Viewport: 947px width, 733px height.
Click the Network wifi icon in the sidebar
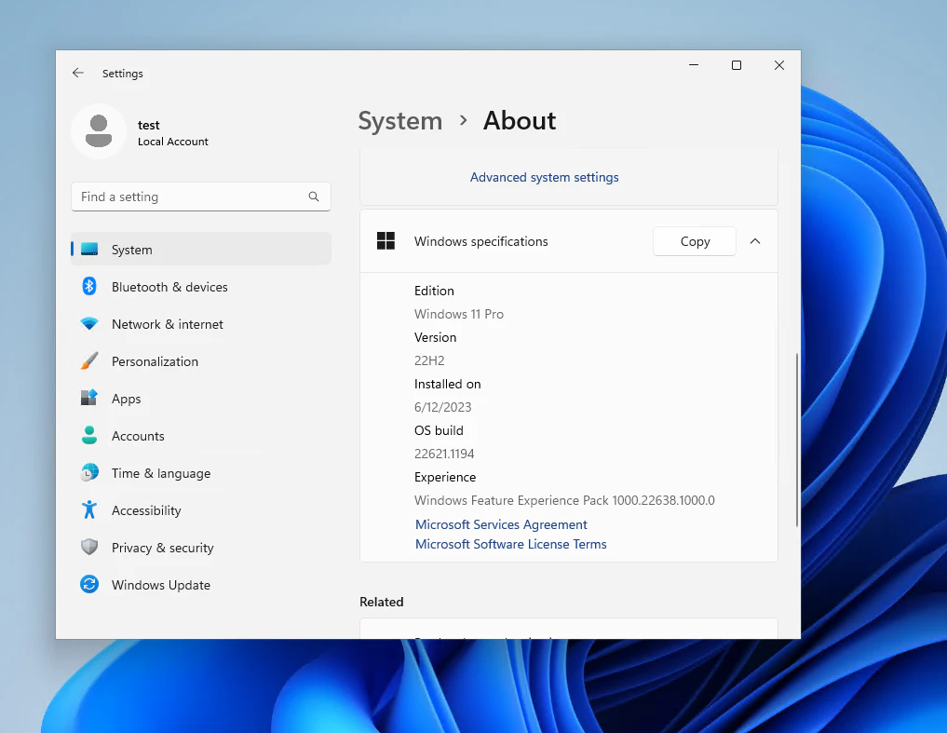[x=89, y=324]
